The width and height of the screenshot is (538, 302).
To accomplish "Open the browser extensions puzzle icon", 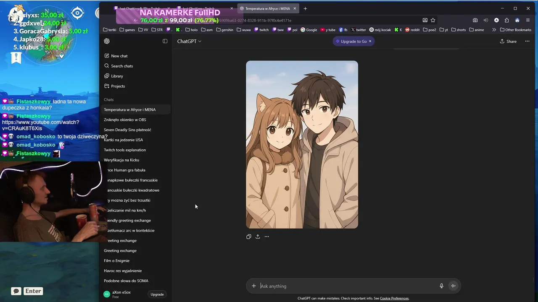I will [x=506, y=20].
